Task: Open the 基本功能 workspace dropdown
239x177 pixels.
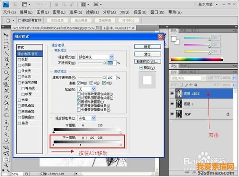Action: (x=208, y=4)
